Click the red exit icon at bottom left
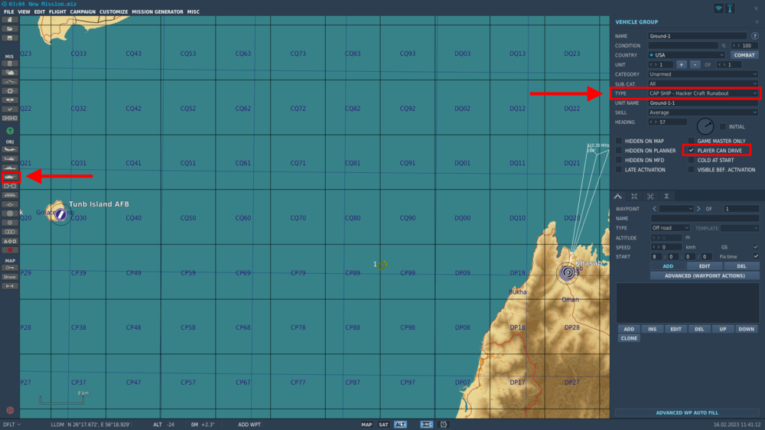Viewport: 765px width, 430px height. tap(10, 410)
